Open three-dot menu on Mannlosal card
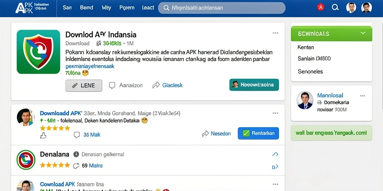The height and width of the screenshot is (191, 383). pos(362,96)
